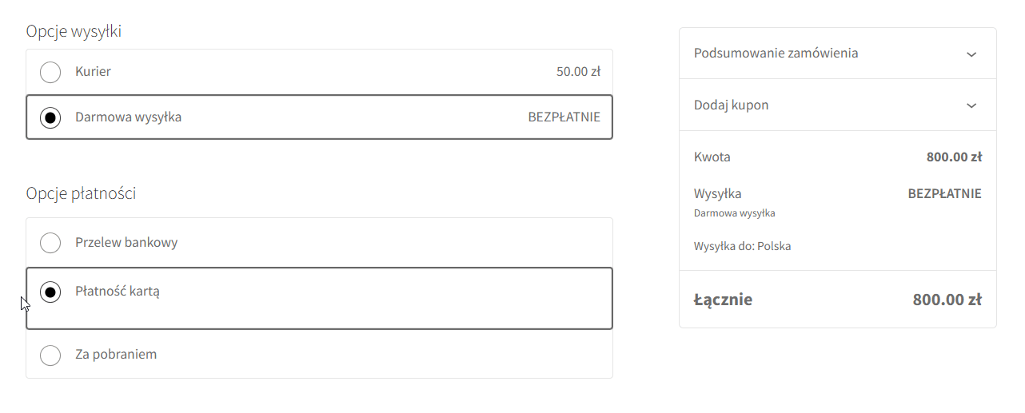Choose the Darmowa wysyłka radio button

(50, 117)
